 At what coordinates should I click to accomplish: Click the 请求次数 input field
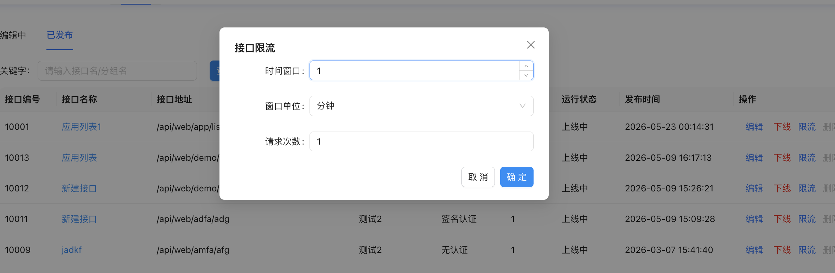click(x=421, y=141)
